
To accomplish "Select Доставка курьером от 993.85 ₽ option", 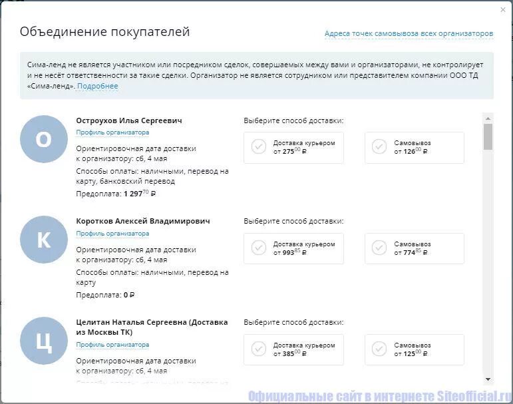I will (293, 248).
